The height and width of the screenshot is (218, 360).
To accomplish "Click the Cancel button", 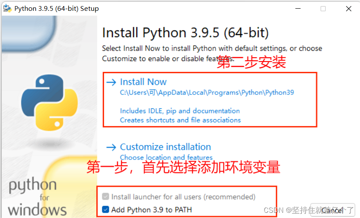I will pos(333,210).
